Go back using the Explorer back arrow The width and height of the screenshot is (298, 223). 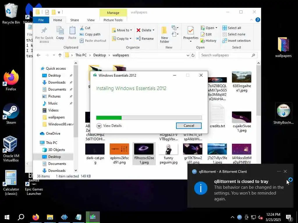[x=39, y=55]
